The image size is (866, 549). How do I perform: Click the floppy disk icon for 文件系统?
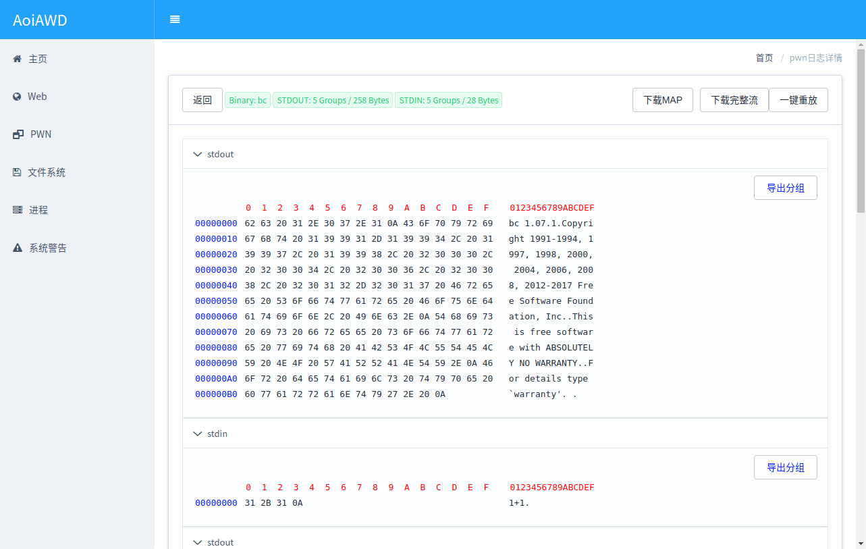tap(17, 172)
